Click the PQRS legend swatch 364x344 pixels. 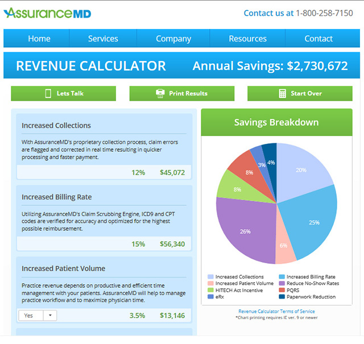[282, 290]
